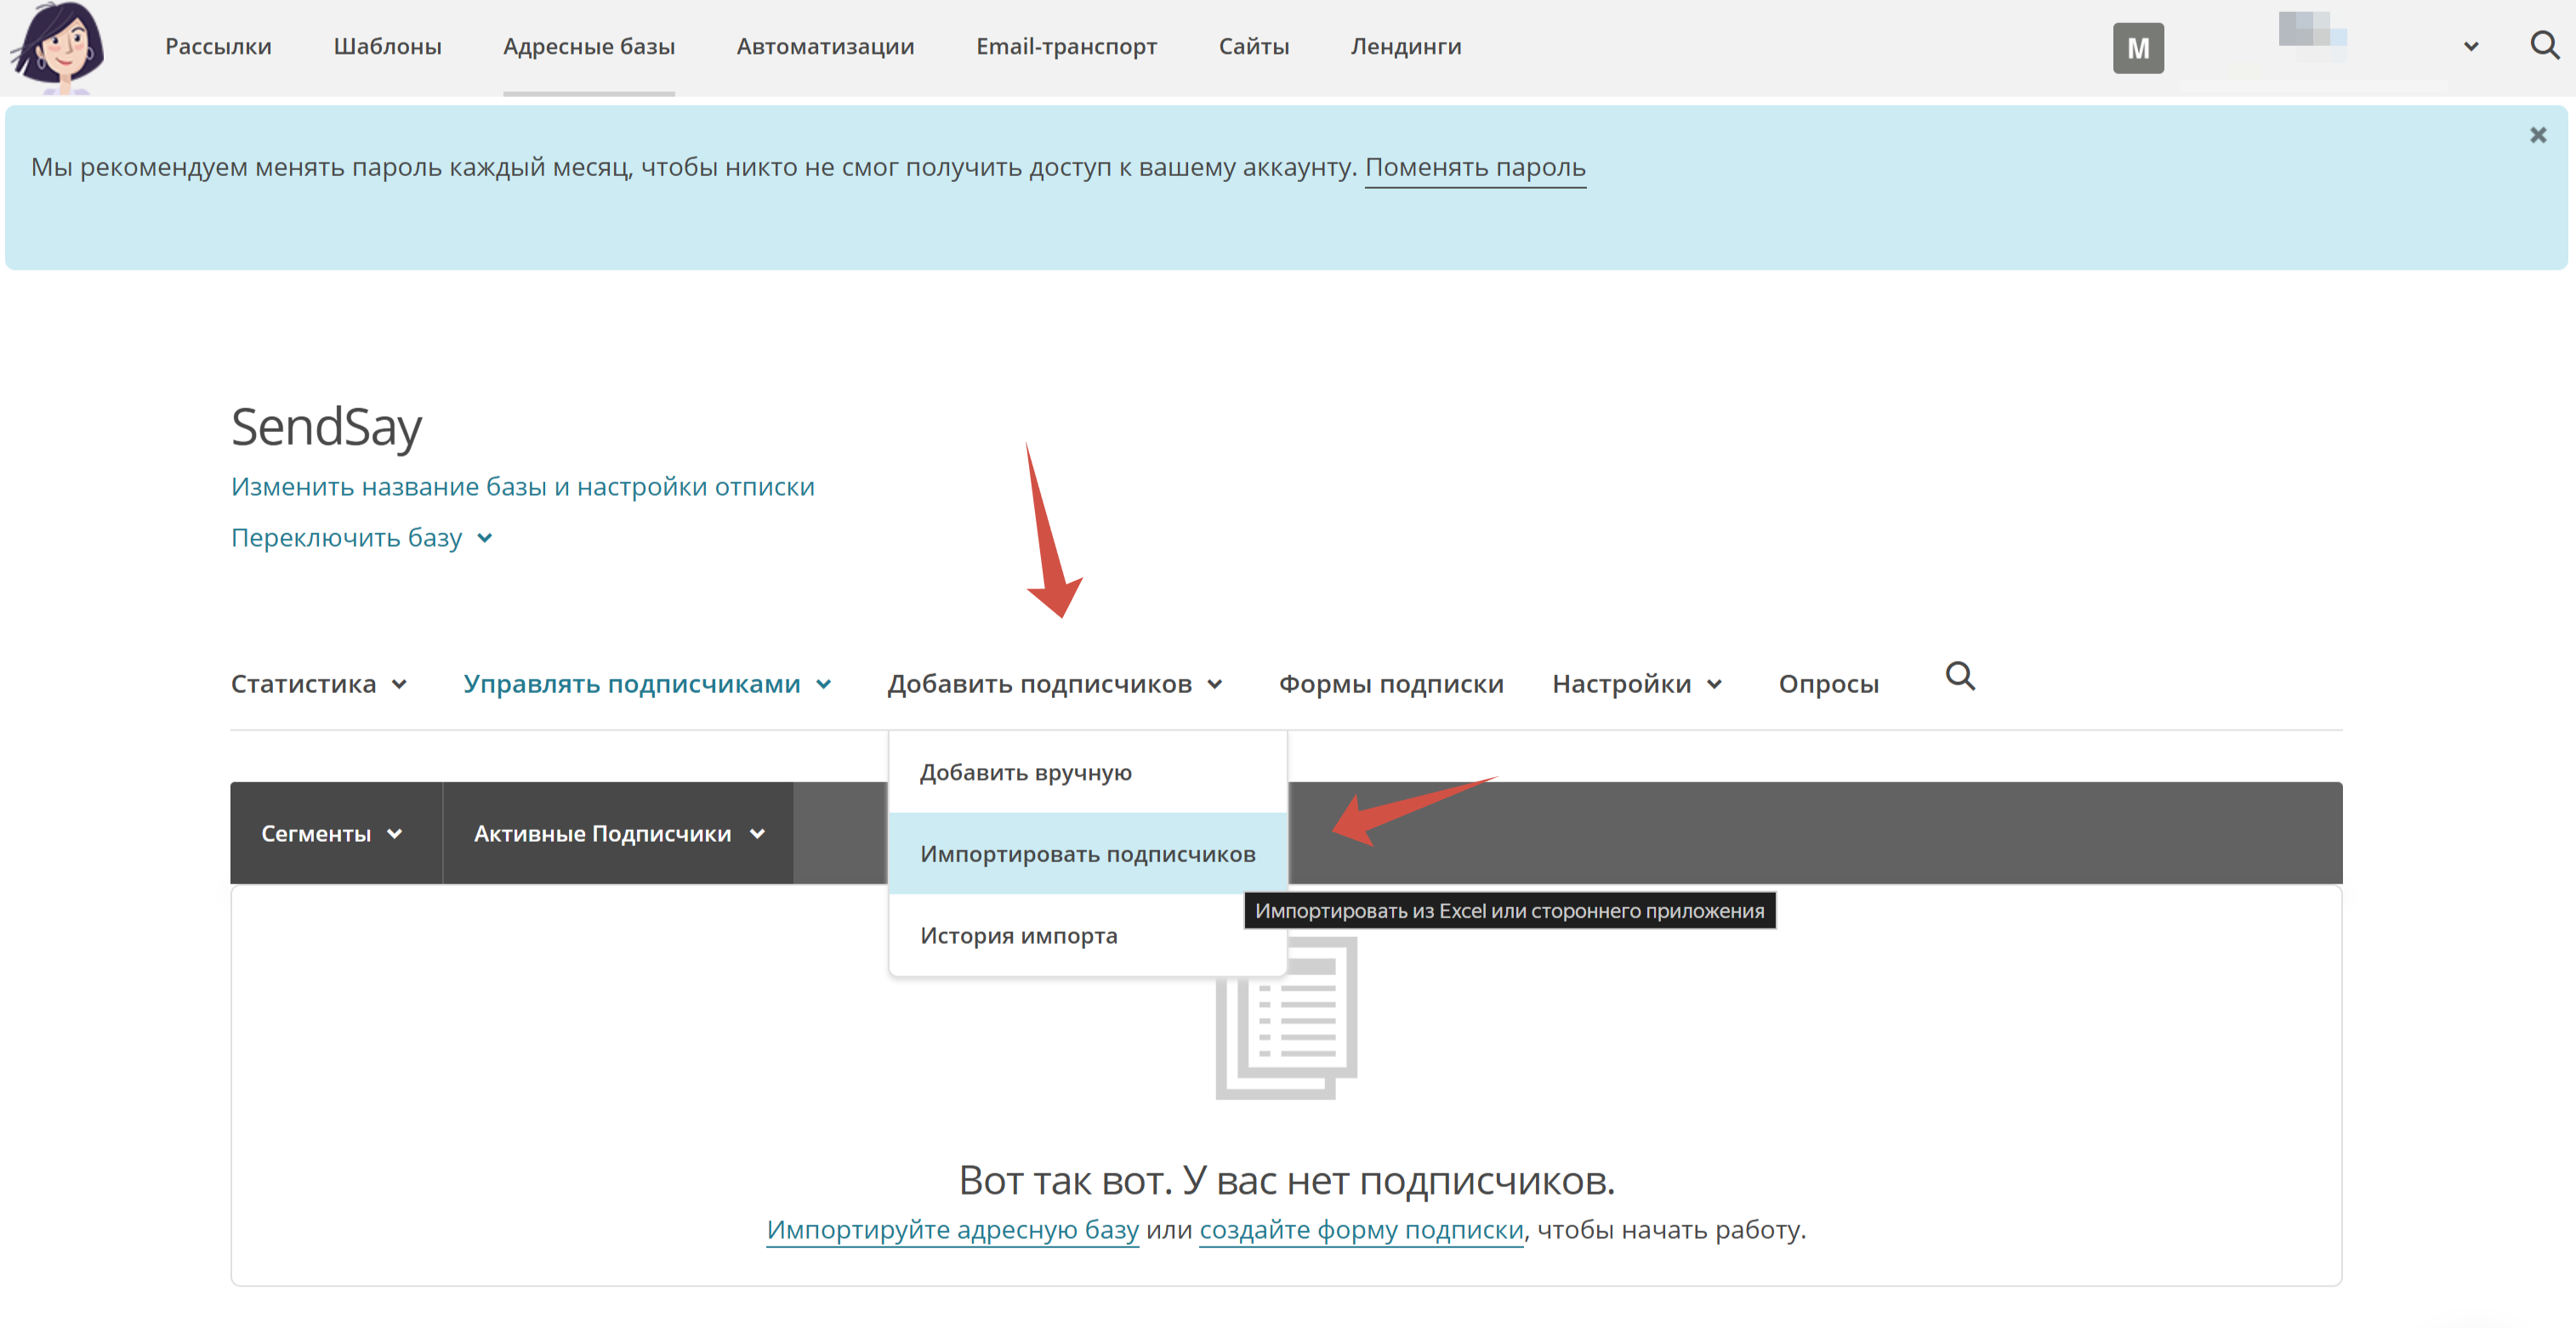This screenshot has height=1328, width=2576.
Task: Open the Автоматизации section
Action: click(x=825, y=47)
